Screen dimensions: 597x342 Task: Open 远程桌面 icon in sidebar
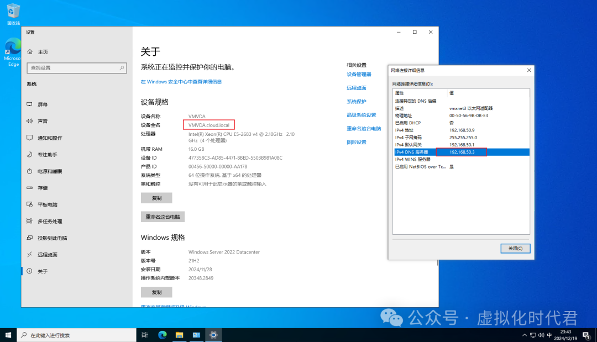pyautogui.click(x=30, y=255)
